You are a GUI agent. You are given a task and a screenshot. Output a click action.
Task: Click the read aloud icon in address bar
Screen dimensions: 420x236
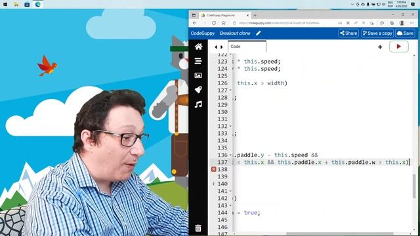(x=356, y=23)
